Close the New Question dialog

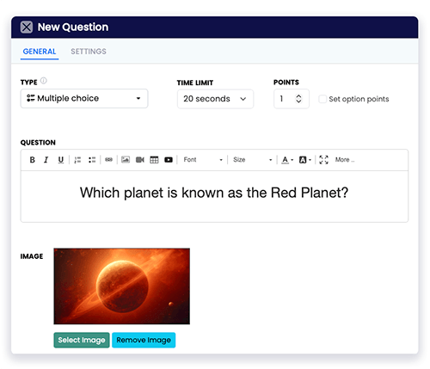click(x=27, y=28)
